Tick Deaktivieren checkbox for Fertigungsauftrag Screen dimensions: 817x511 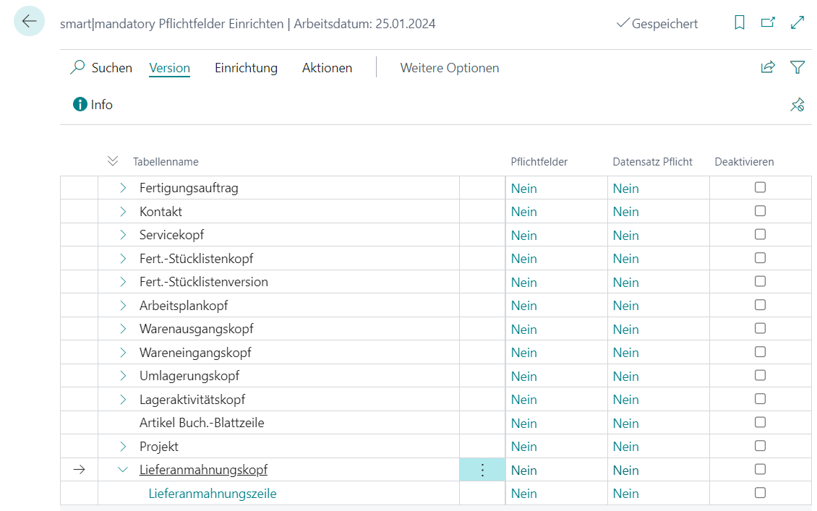pos(760,187)
